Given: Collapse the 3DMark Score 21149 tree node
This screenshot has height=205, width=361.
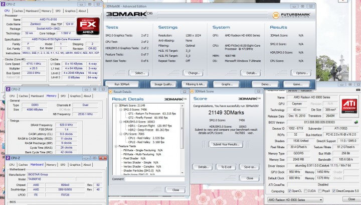Looking at the screenshot, I should [116, 106].
